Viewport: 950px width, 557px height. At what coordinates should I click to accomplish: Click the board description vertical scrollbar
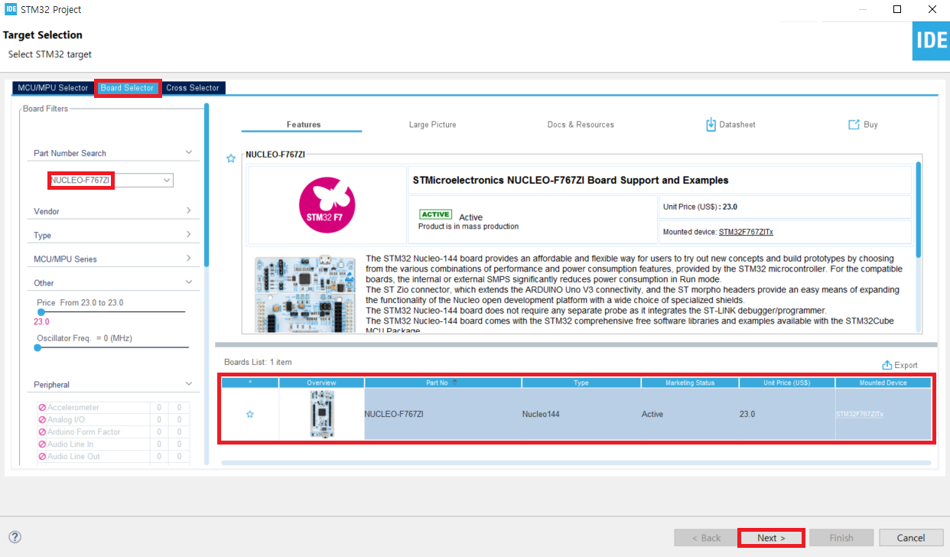[x=919, y=208]
